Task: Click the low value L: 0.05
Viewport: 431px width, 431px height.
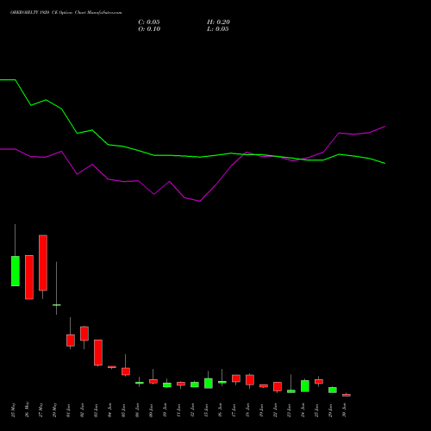Action: 218,29
